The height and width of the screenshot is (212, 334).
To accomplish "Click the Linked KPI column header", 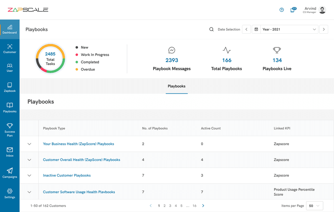I will [x=282, y=129].
